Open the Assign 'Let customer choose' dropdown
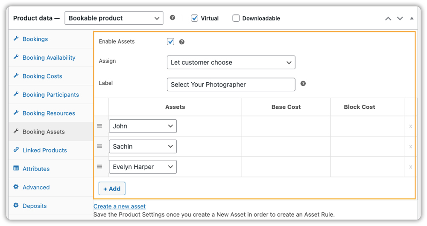Viewport: 427px width, 226px height. click(x=231, y=62)
